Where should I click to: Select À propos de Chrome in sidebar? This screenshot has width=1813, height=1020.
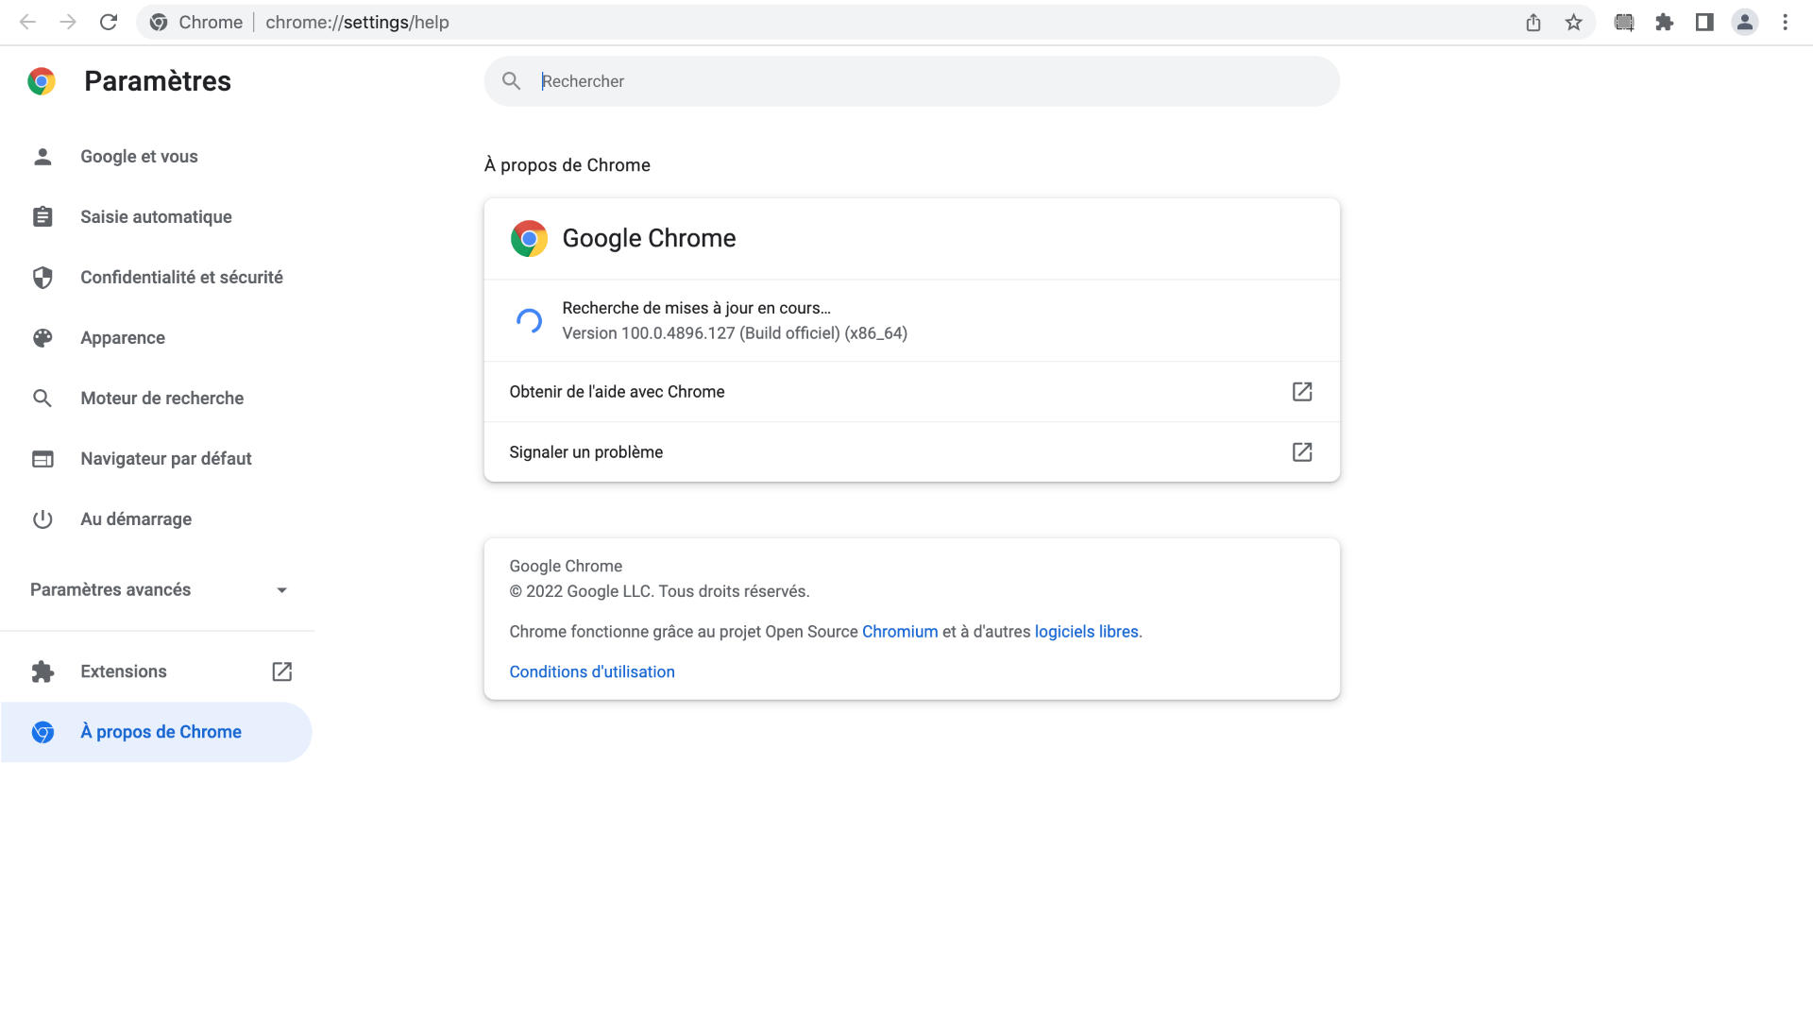(157, 732)
